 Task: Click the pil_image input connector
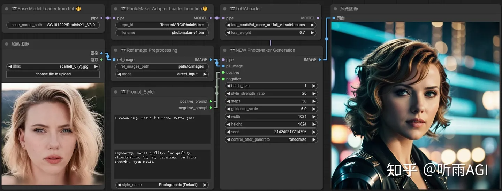tap(223, 66)
